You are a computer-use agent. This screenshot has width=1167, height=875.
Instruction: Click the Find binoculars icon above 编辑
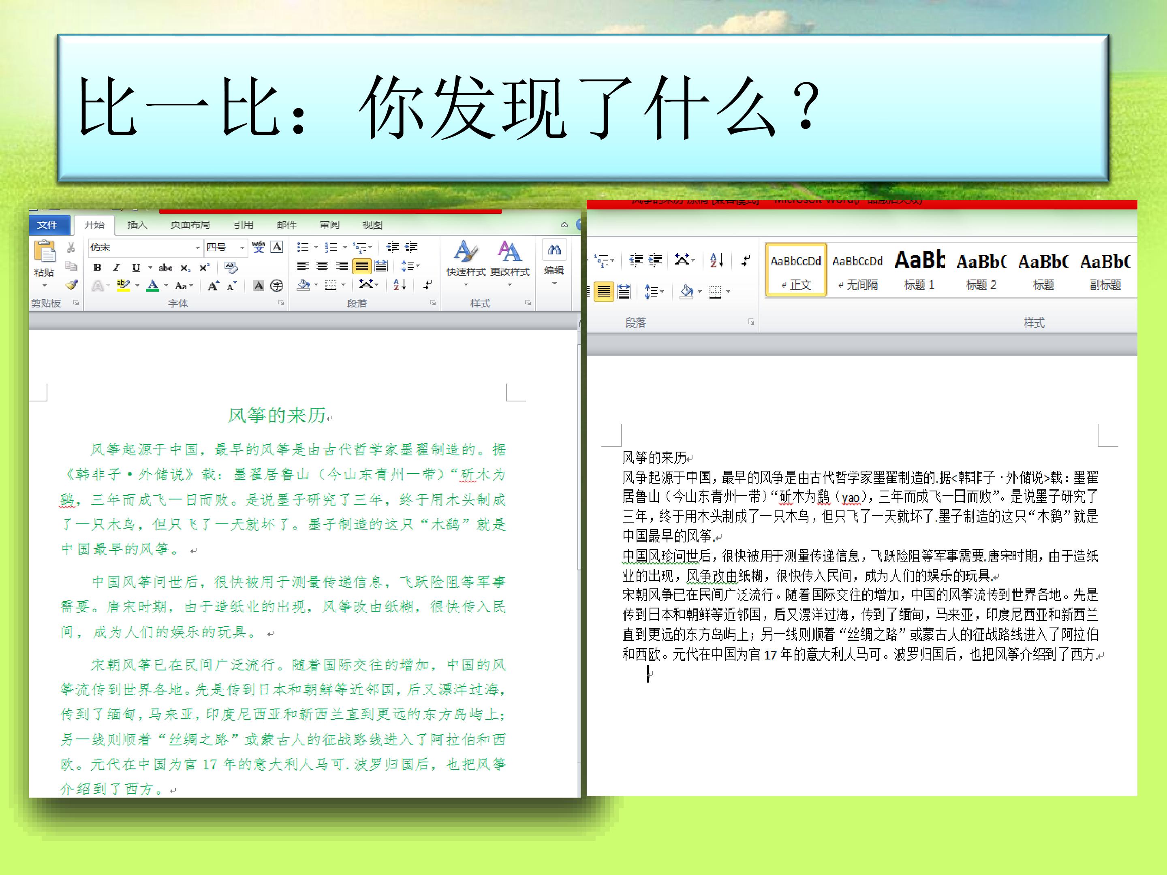tap(554, 250)
